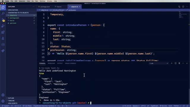Click the open changes icon in the editor toolbar
This screenshot has height=107, width=190.
(179, 7)
